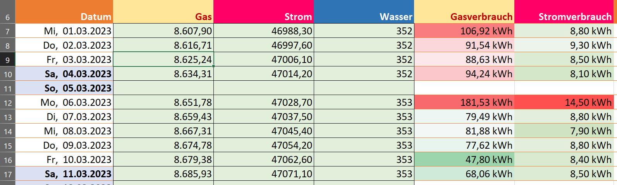Select the Gas header cell
Image resolution: width=617 pixels, height=185 pixels.
click(x=163, y=12)
